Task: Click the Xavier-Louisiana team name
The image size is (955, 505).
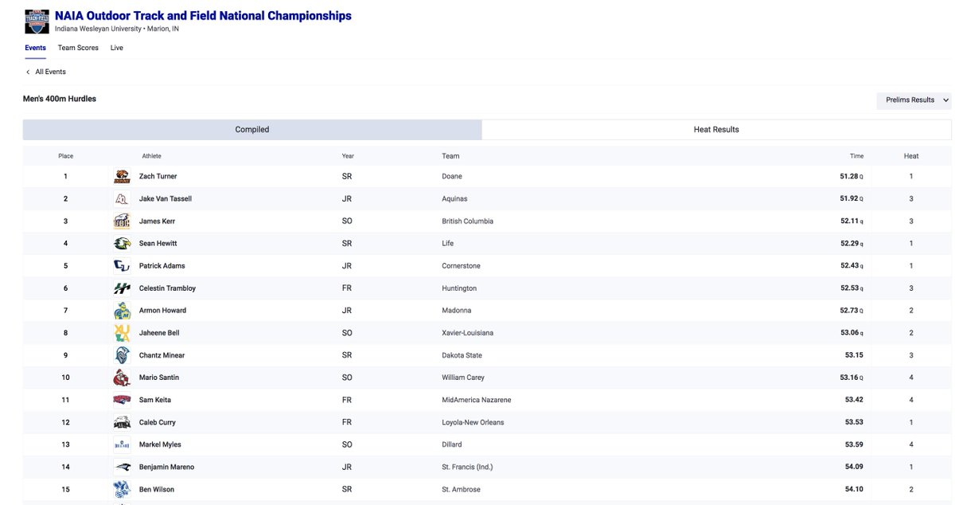Action: (x=467, y=333)
